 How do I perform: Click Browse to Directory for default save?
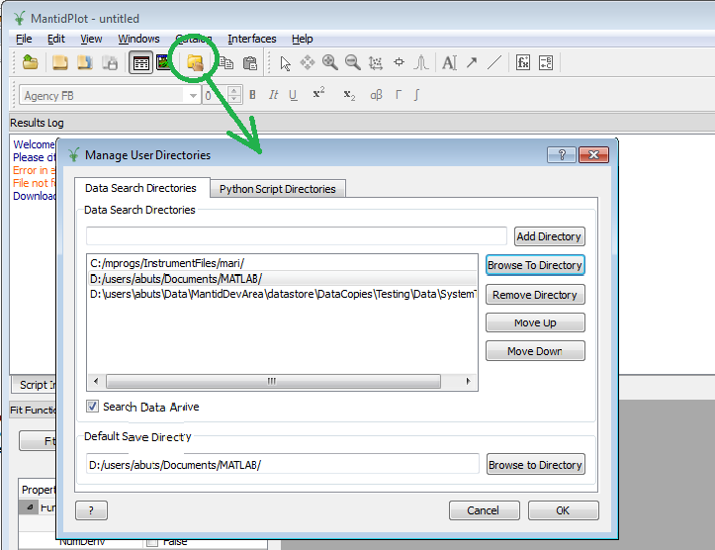point(535,464)
